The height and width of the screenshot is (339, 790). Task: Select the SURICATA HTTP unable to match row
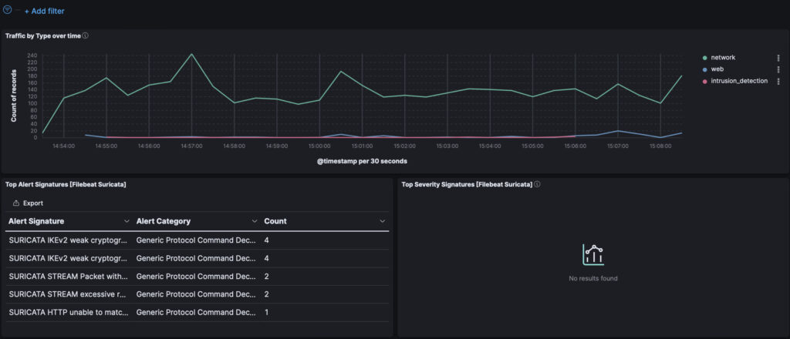pyautogui.click(x=68, y=313)
